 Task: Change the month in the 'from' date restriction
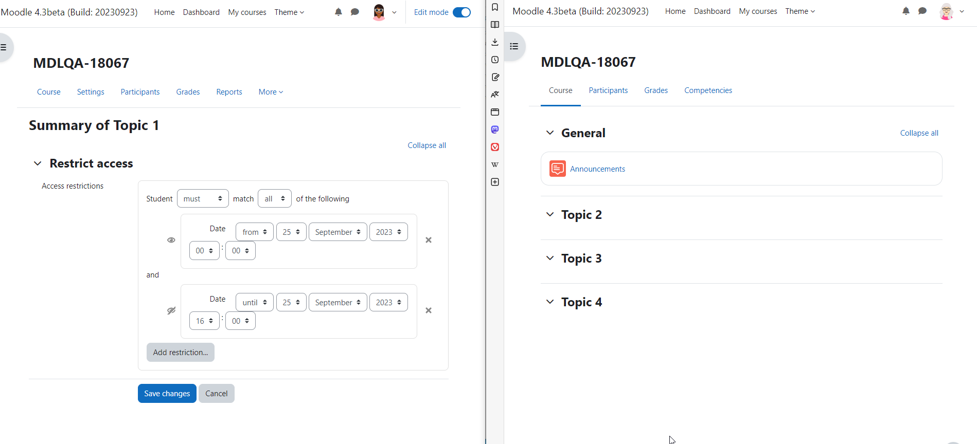[338, 232]
